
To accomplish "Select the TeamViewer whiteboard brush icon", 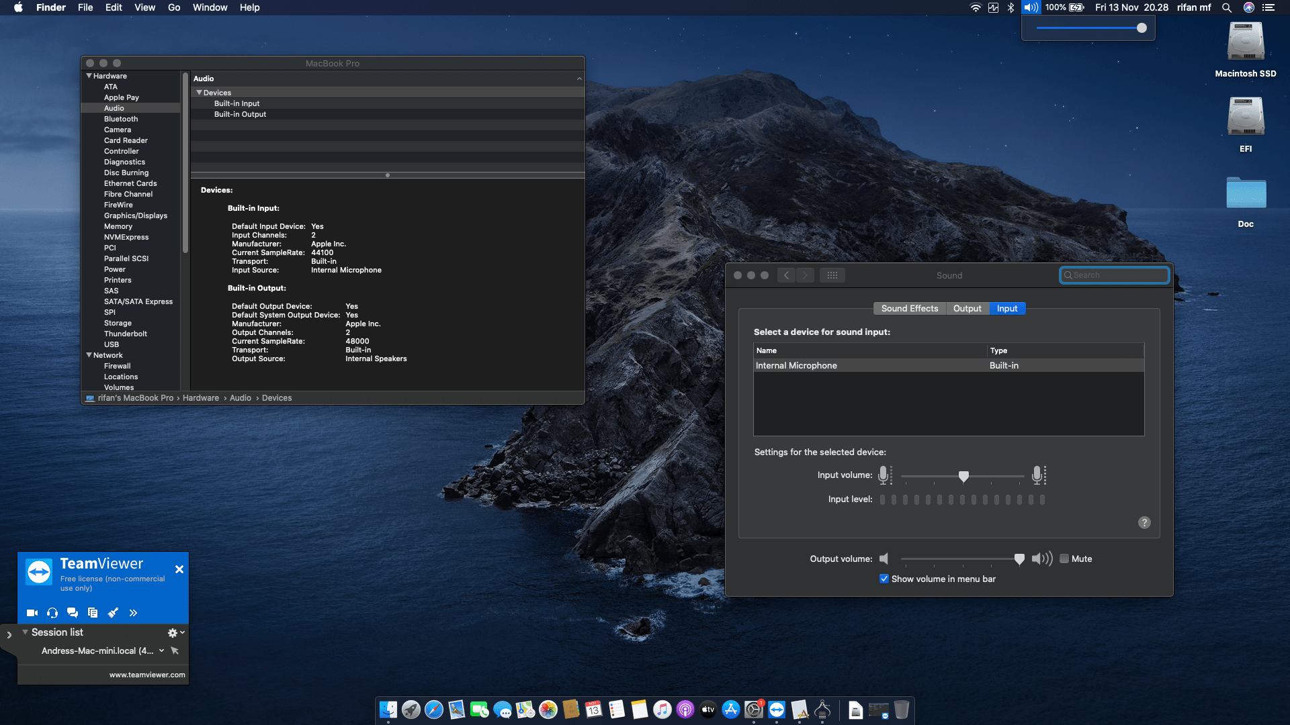I will click(113, 612).
